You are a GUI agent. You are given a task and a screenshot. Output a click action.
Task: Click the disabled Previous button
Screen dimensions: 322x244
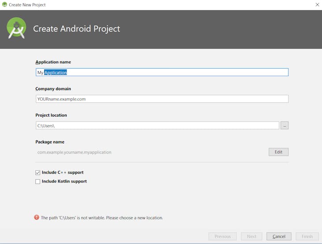[223, 237]
